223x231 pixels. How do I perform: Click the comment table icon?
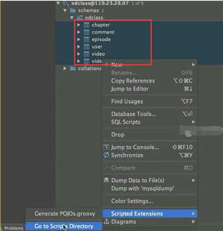(87, 32)
